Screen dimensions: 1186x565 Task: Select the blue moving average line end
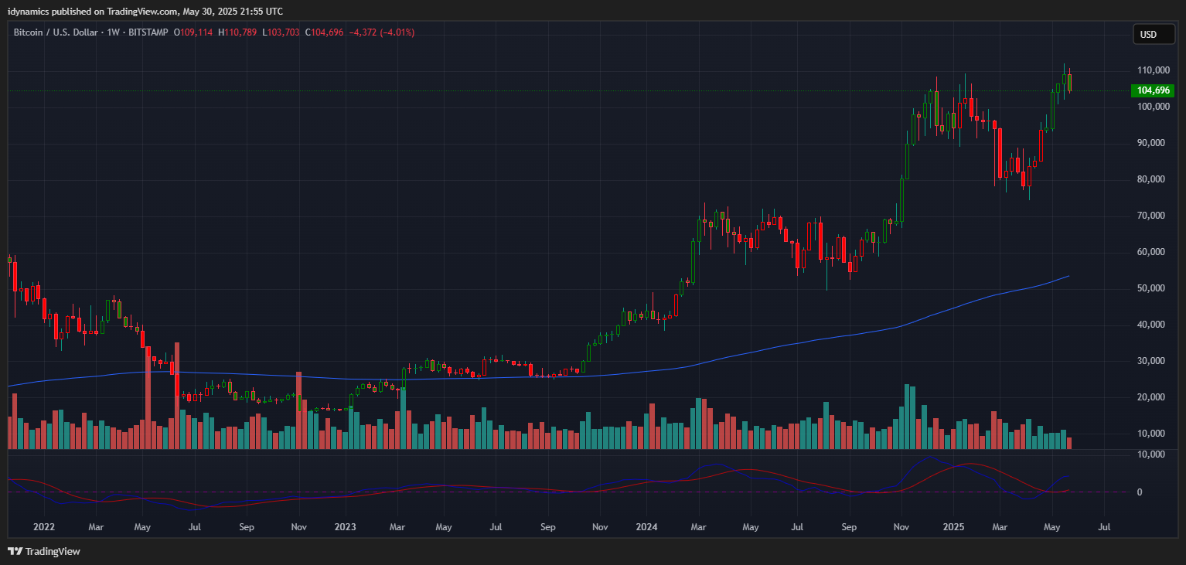click(1068, 276)
